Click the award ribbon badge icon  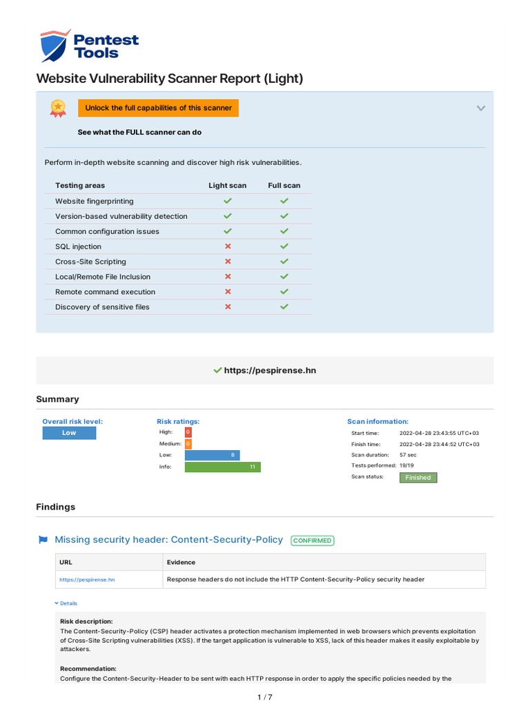pyautogui.click(x=58, y=108)
